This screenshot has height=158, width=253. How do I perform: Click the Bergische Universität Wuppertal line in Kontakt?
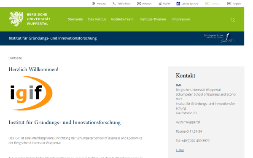[198, 90]
